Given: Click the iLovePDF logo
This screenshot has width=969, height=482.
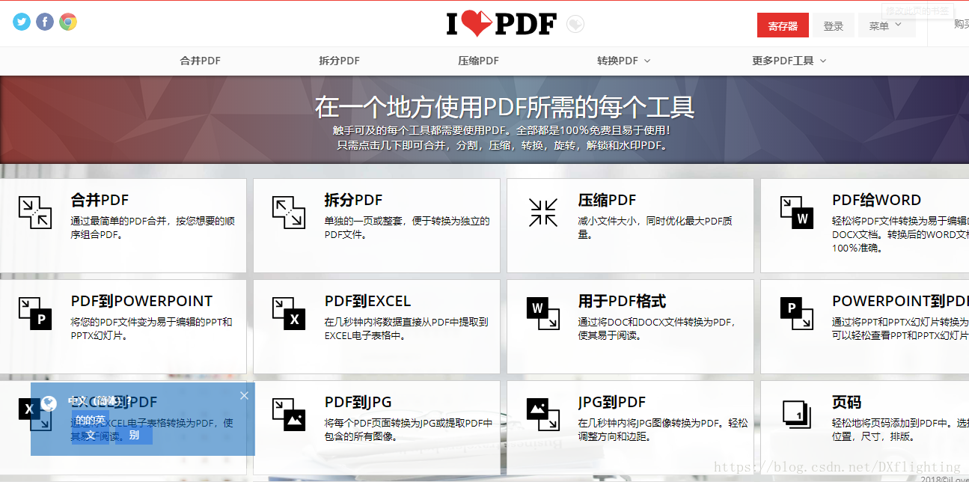Looking at the screenshot, I should tap(502, 25).
